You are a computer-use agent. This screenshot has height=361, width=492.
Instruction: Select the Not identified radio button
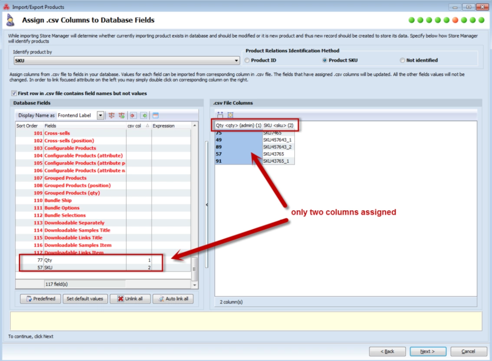point(402,60)
